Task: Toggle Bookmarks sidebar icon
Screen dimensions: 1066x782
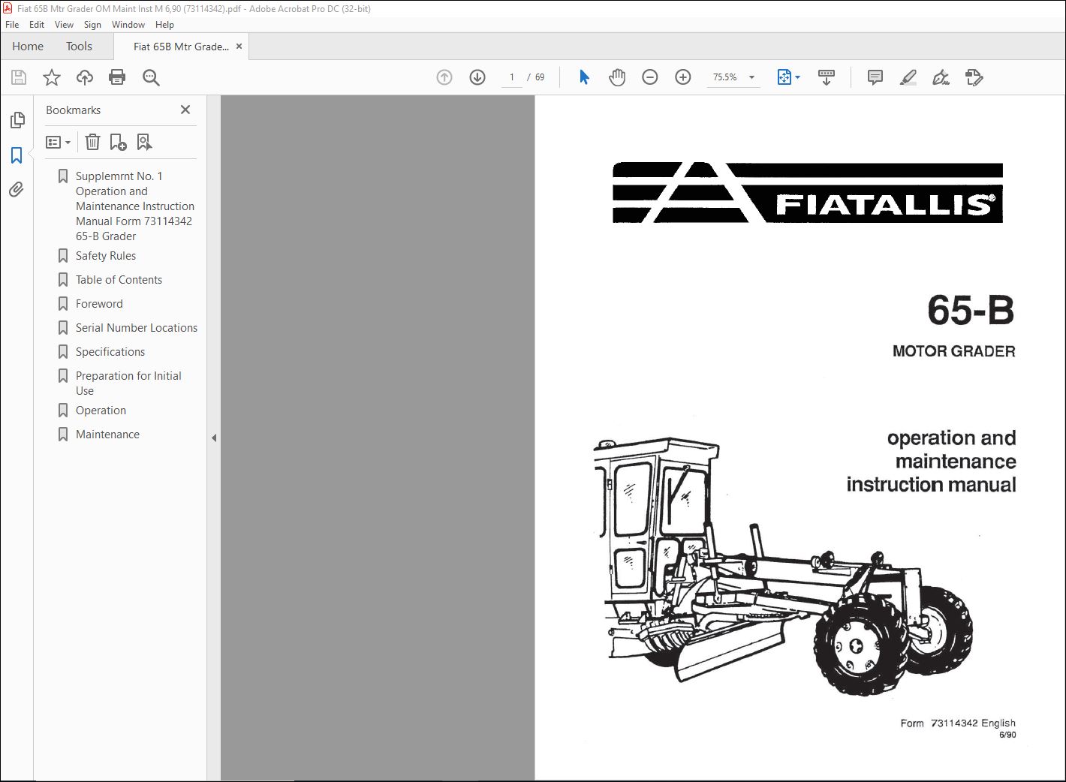Action: [17, 155]
